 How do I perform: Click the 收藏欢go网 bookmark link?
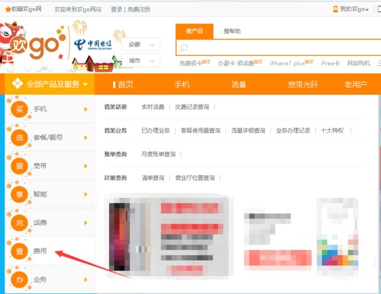pos(27,10)
